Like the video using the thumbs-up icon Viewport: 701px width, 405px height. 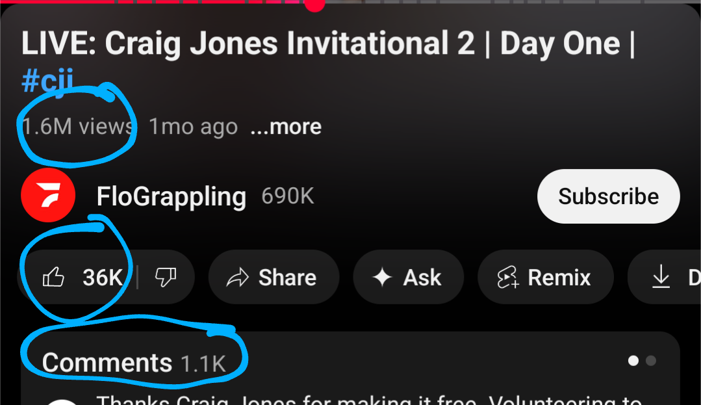53,277
